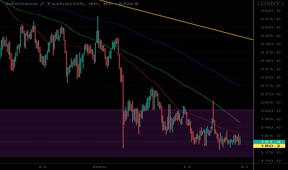Select the 230.0 price axis label

pyautogui.click(x=270, y=61)
